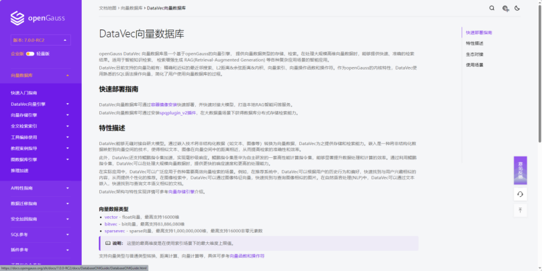Expand the 全文检索索引 sidebar arrow
This screenshot has height=271, width=542.
[67, 126]
